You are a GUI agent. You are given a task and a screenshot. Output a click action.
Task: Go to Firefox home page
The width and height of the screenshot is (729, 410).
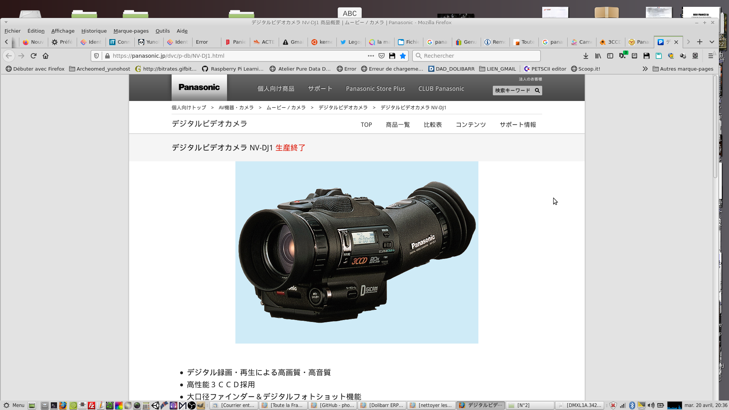pyautogui.click(x=46, y=56)
